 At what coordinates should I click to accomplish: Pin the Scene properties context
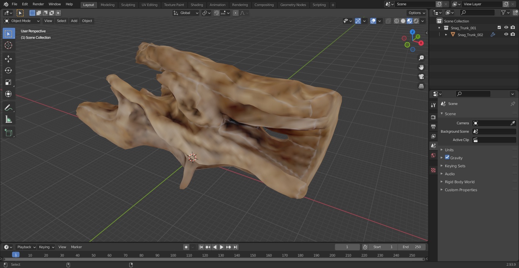(x=513, y=104)
